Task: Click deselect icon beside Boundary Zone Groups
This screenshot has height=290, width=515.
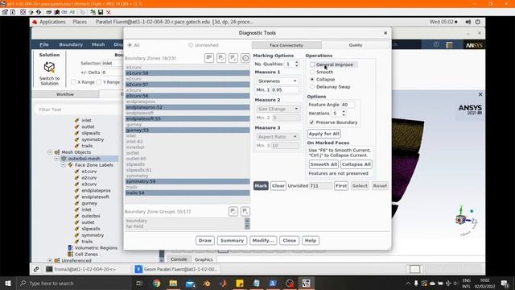Action: [x=245, y=211]
